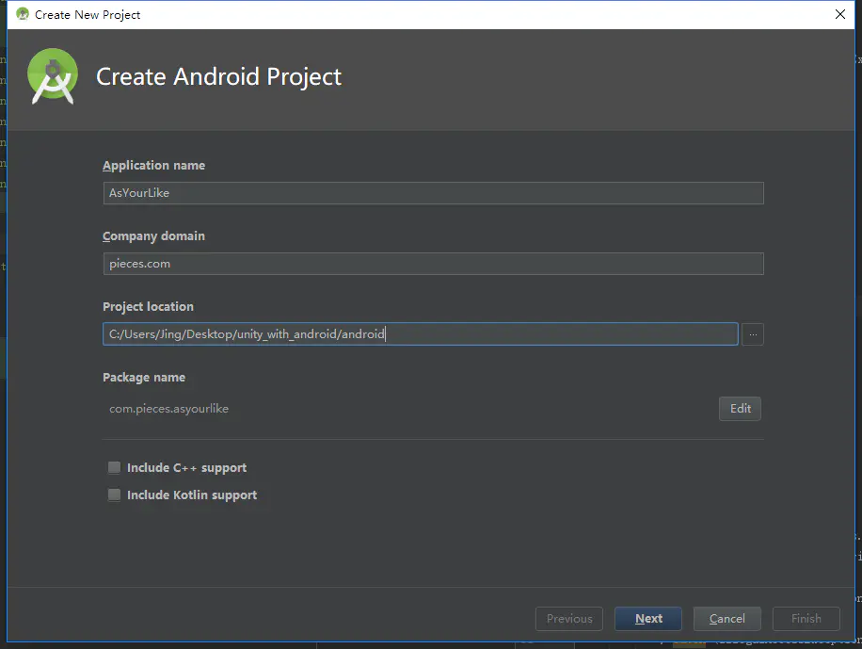Click the disabled Finish button
Image resolution: width=862 pixels, height=649 pixels.
[806, 619]
